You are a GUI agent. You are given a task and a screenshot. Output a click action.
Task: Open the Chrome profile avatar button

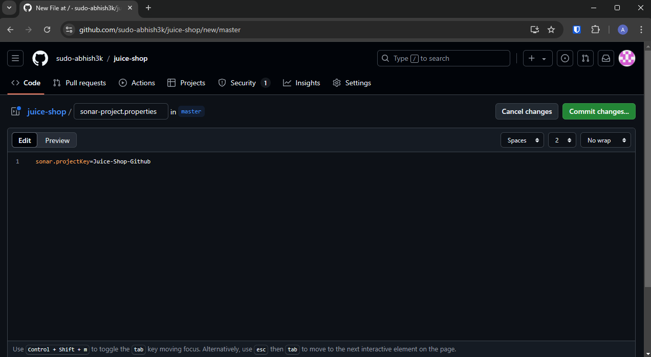623,30
